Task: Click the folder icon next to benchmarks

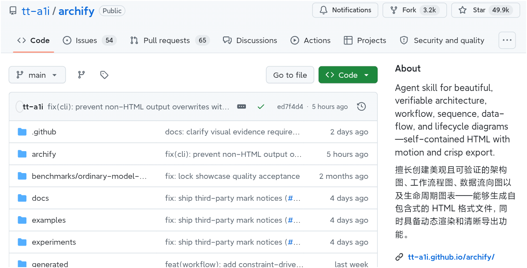Action: point(22,176)
